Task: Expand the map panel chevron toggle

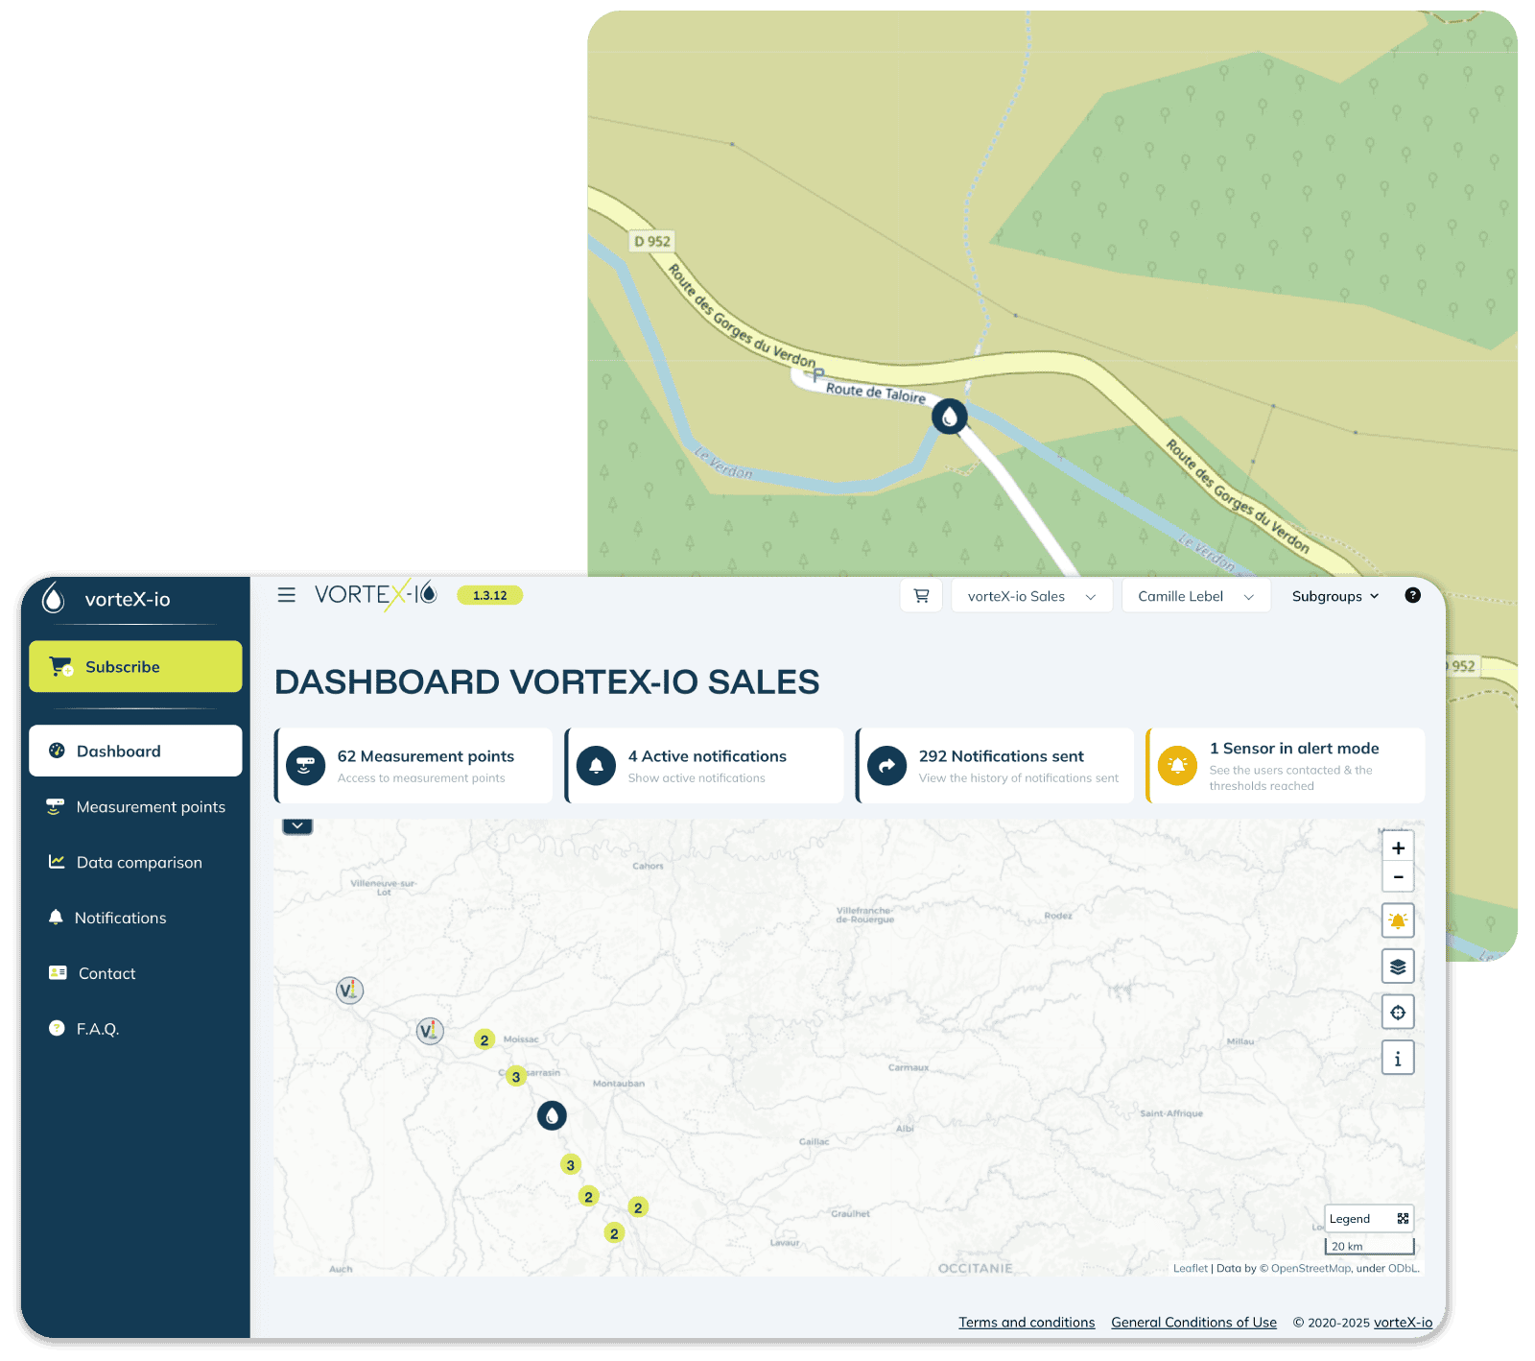Action: coord(297,825)
